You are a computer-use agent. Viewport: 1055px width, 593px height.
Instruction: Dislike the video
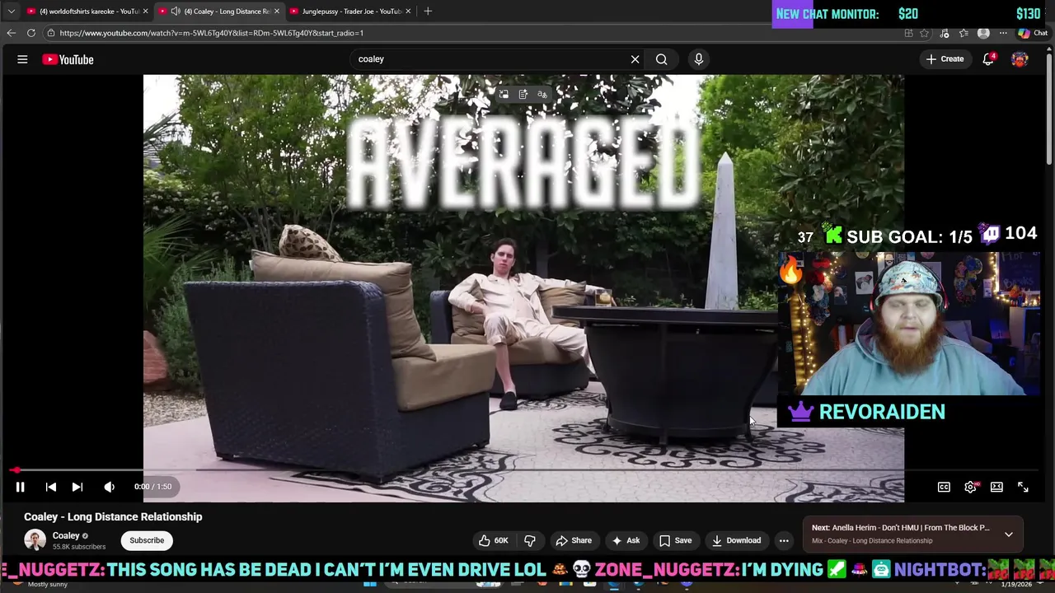530,540
